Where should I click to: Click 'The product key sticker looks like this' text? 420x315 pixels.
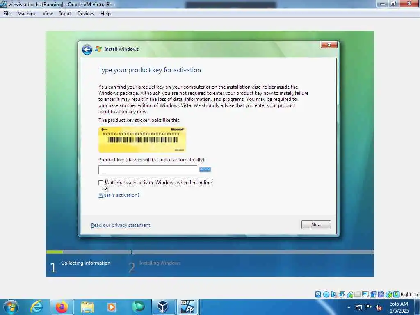pos(139,120)
